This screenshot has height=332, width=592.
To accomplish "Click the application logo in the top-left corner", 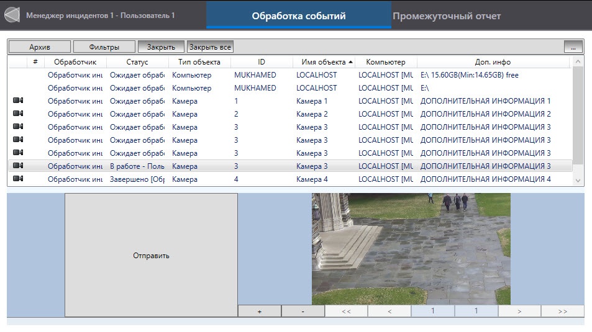I will coord(12,15).
